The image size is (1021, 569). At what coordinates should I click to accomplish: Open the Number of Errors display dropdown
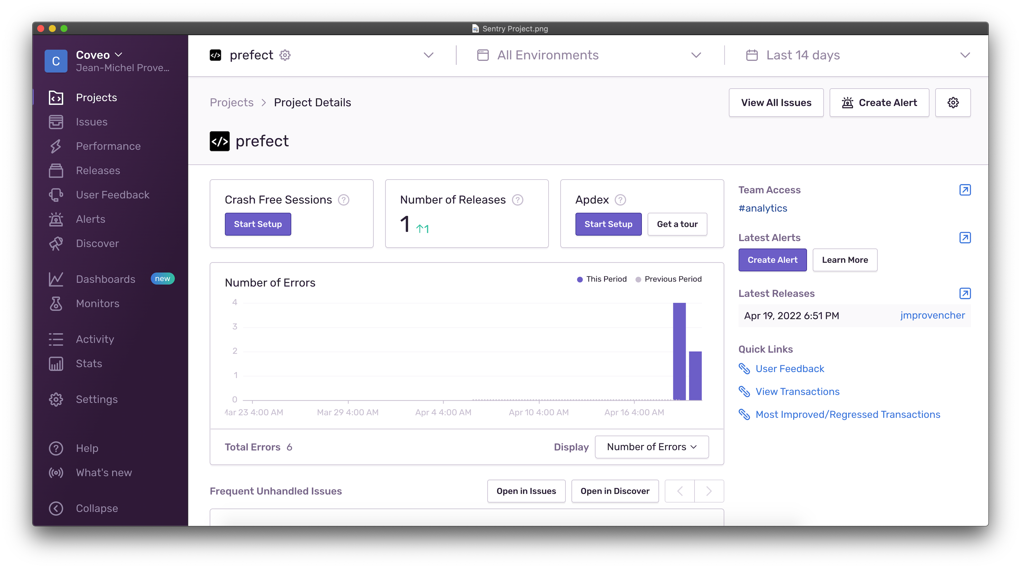(651, 447)
